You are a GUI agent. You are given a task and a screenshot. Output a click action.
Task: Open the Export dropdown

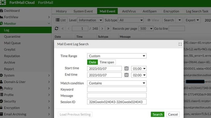[192, 20]
